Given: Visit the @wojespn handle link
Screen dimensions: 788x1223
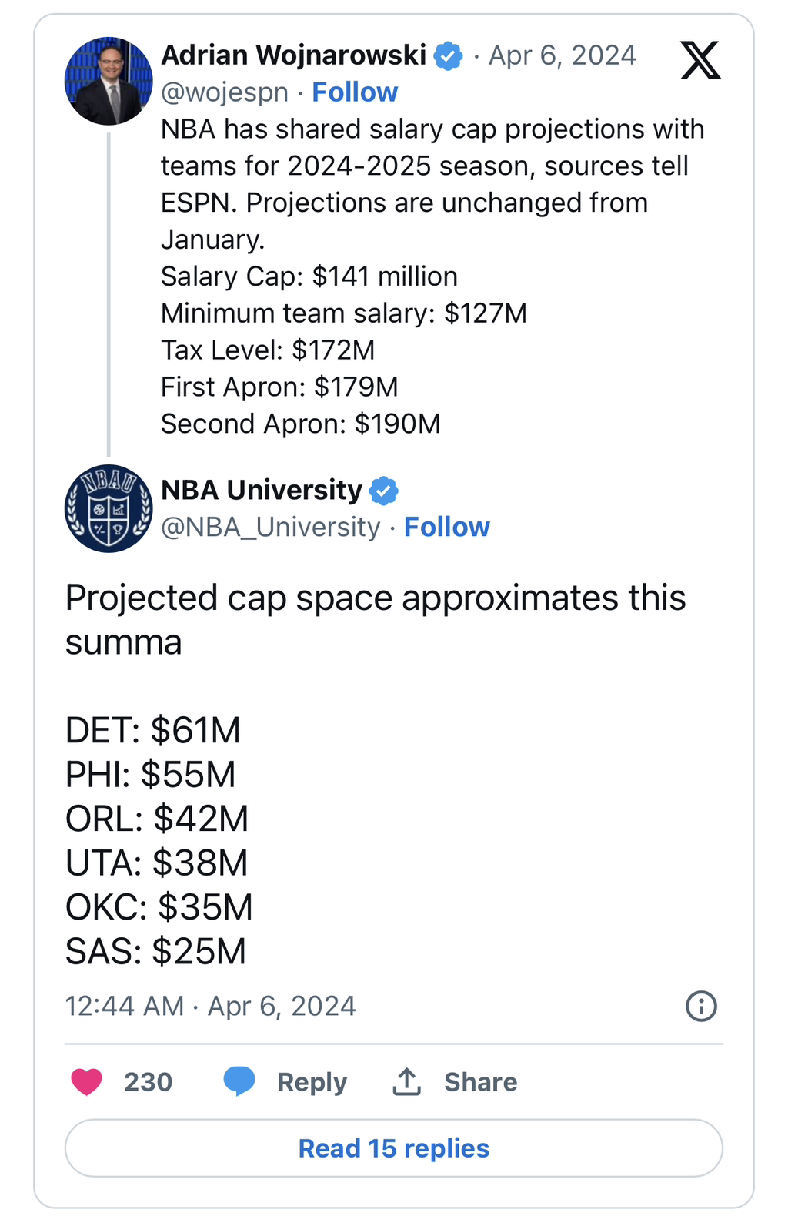Looking at the screenshot, I should [x=225, y=92].
